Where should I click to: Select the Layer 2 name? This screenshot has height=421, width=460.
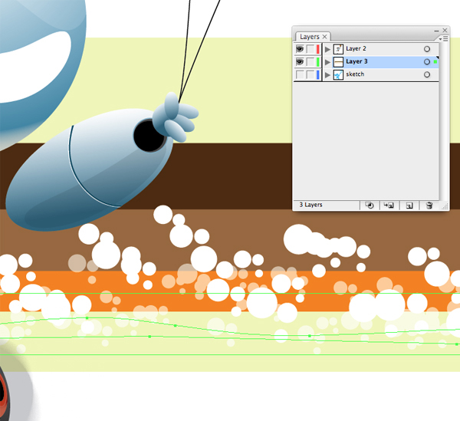pos(356,48)
